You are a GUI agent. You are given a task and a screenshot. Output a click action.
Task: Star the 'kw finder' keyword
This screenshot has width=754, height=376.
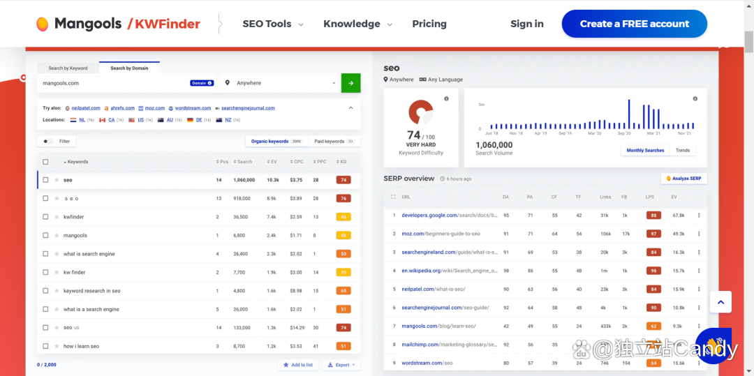(57, 272)
